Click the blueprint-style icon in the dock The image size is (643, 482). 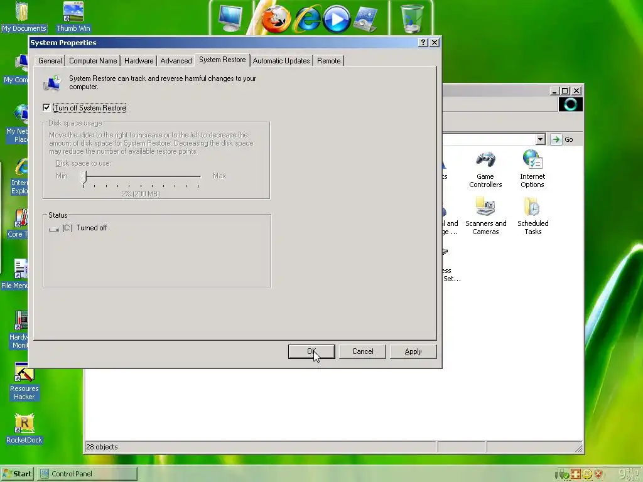tap(365, 19)
